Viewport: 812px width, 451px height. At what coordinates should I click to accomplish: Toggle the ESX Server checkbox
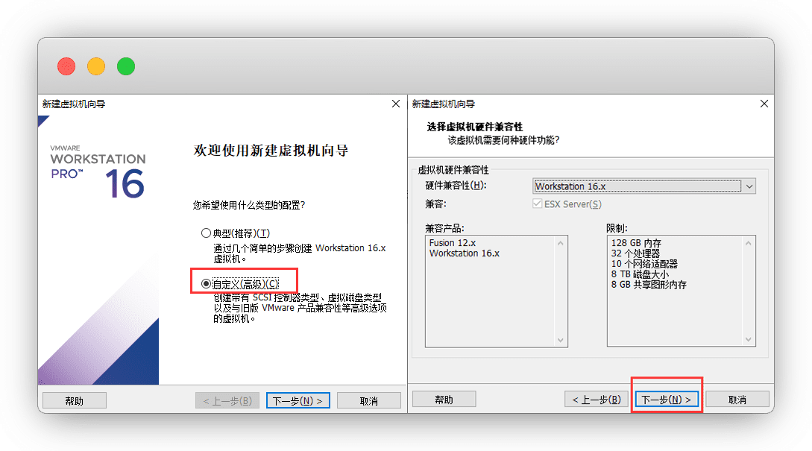point(538,204)
